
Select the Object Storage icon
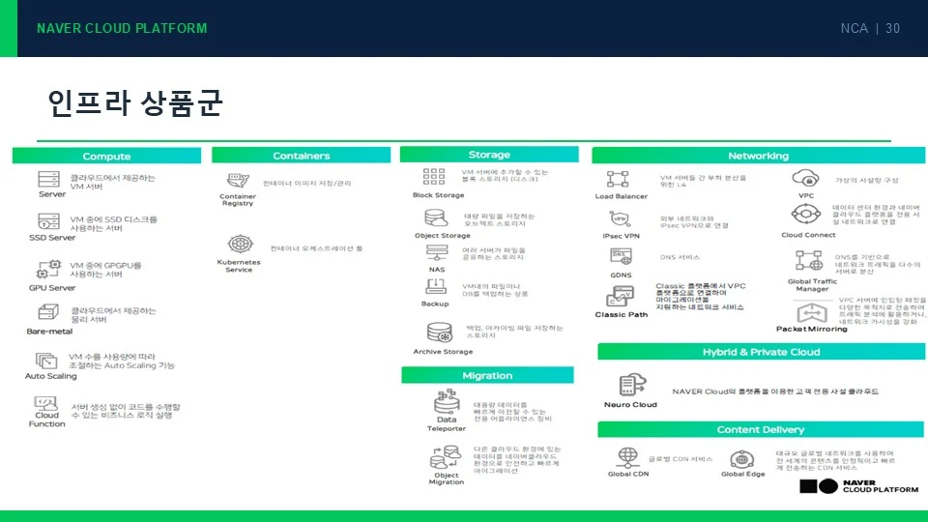[x=436, y=217]
